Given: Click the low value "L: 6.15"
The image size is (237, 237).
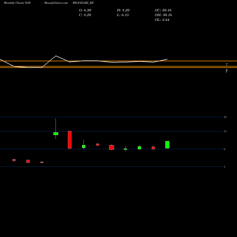Looking at the screenshot, I should pyautogui.click(x=123, y=15).
